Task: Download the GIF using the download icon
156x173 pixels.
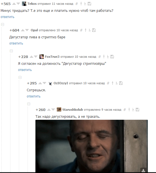Action: click(x=143, y=170)
